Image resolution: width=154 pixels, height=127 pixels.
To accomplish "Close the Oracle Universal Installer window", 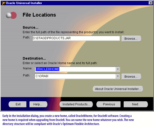I will (x=150, y=3).
